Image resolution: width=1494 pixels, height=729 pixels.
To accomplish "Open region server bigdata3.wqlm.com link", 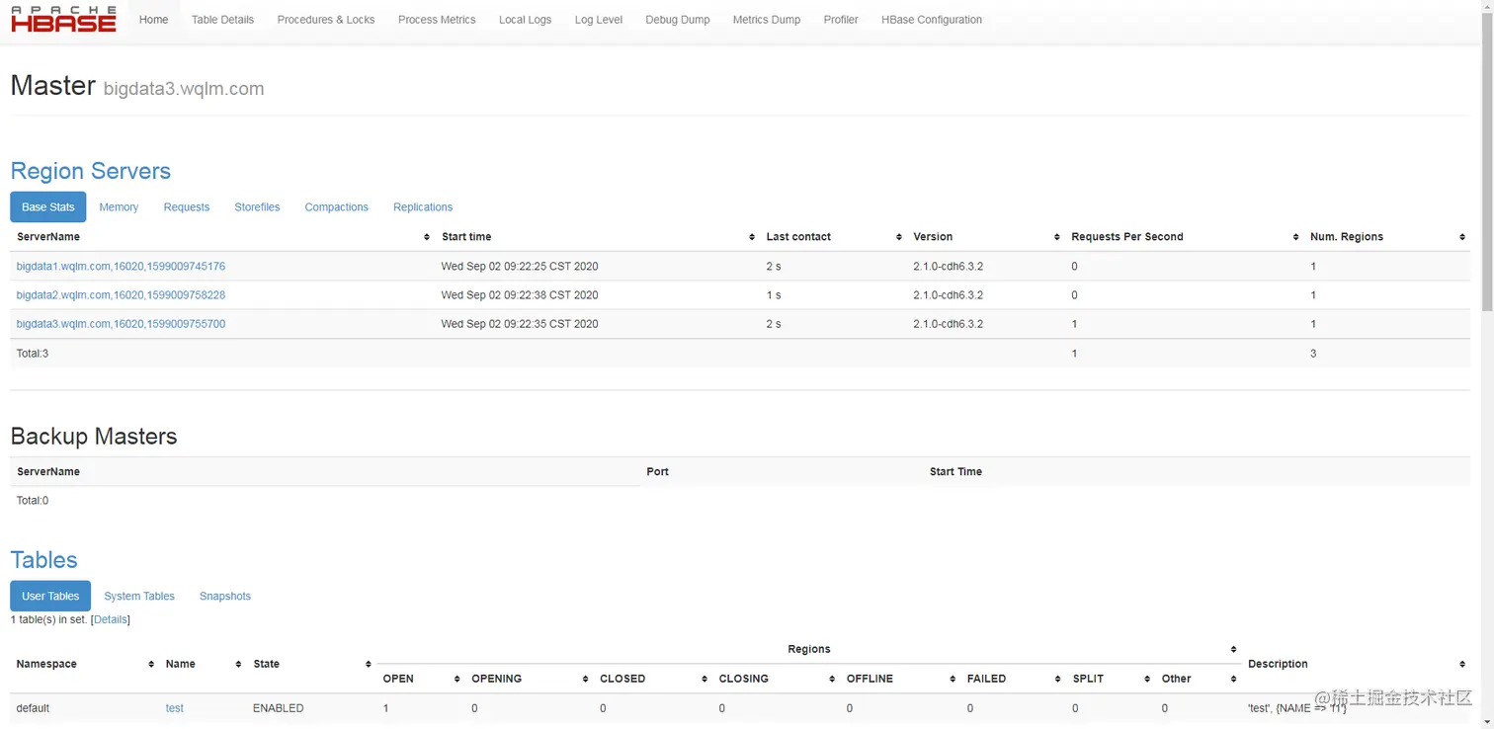I will coord(121,324).
